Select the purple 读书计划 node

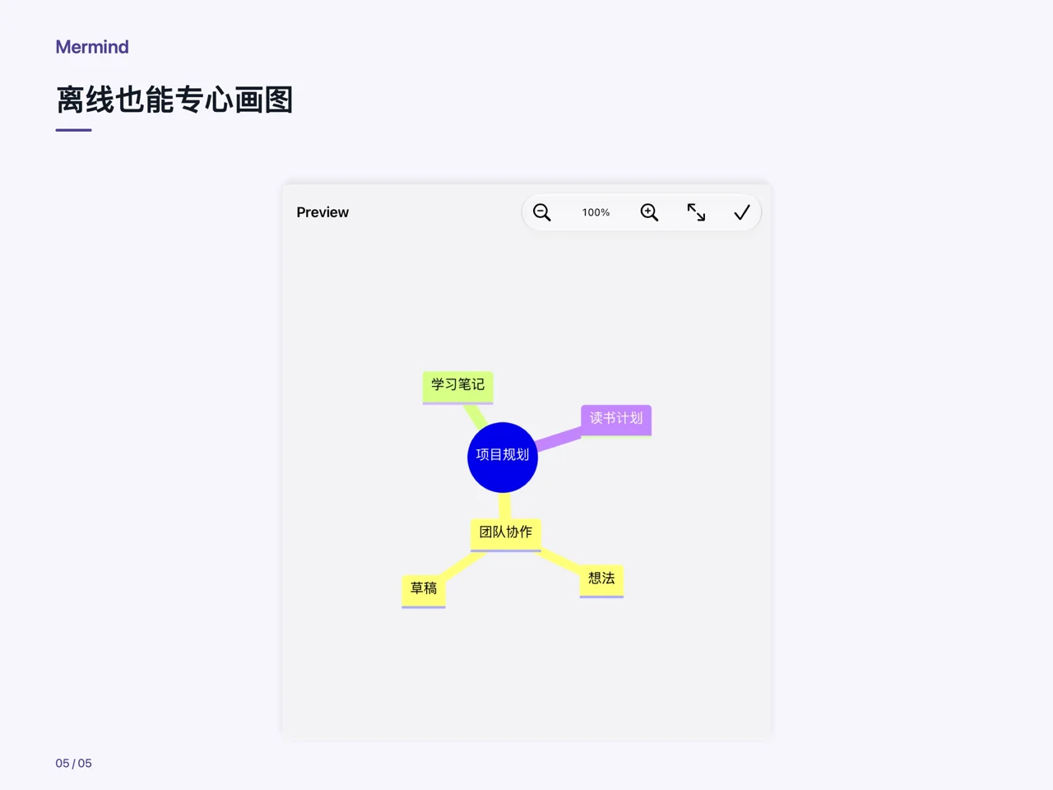[616, 420]
